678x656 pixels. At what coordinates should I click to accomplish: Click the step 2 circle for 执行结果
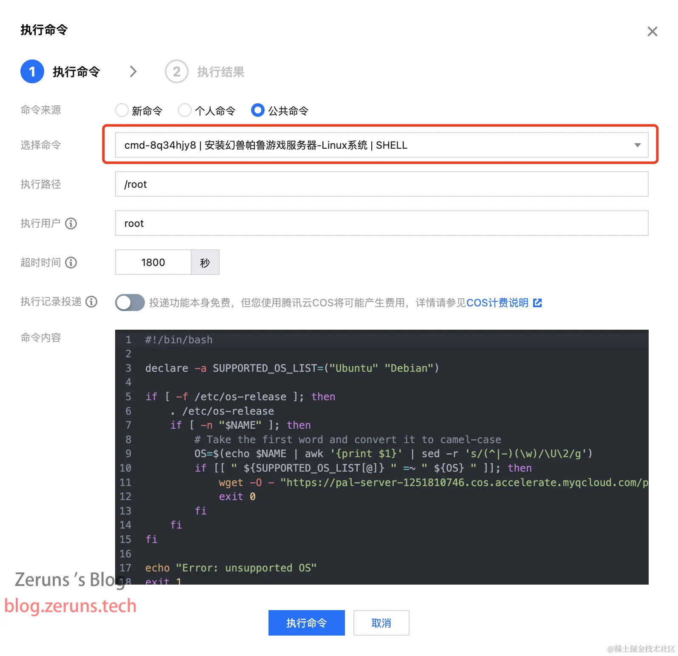point(177,71)
